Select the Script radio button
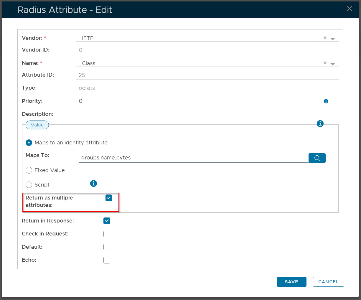 click(x=29, y=185)
